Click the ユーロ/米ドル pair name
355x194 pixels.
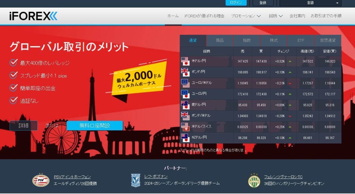click(201, 83)
